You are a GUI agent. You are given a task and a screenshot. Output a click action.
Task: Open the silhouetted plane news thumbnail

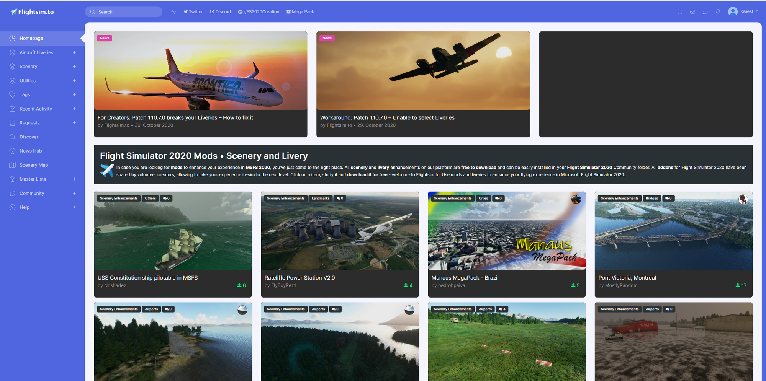423,71
